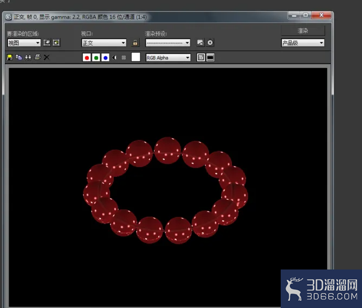Click the edit region icon
362x308 pixels.
pos(47,43)
